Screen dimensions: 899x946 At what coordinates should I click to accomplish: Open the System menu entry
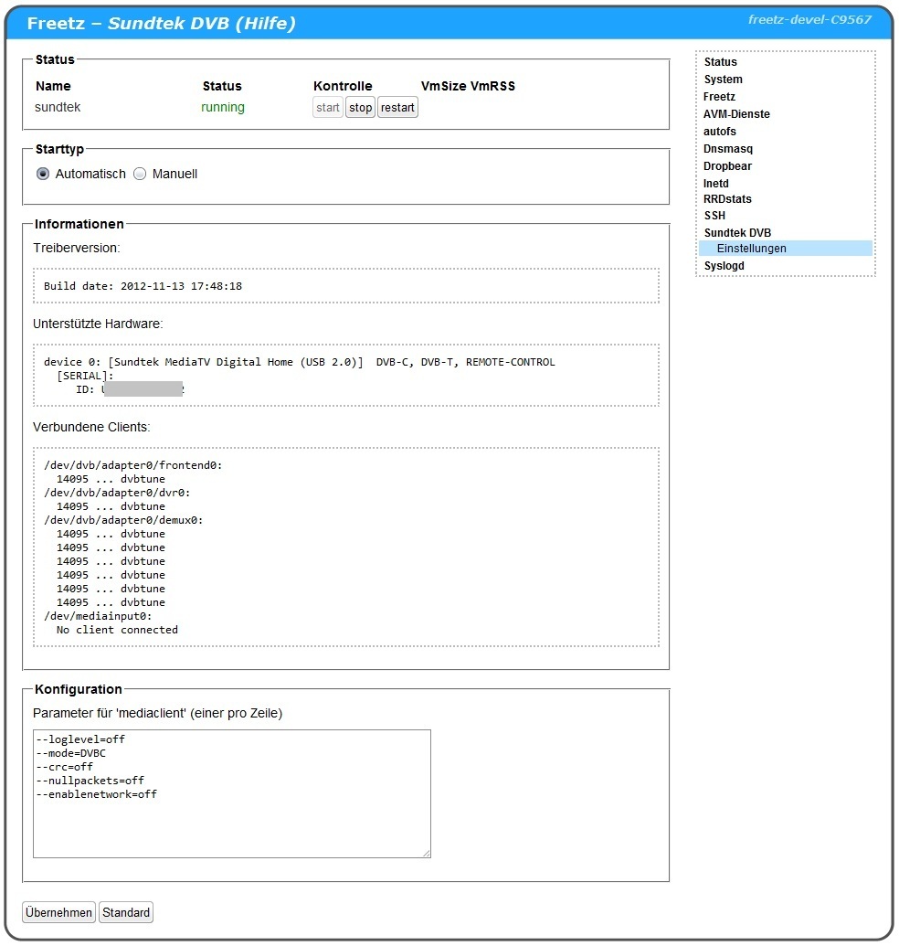coord(723,80)
